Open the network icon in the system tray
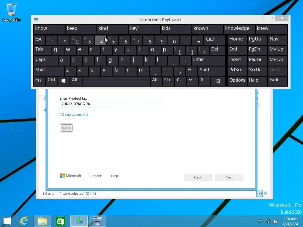Screen dimensions: 303x227 pos(268,221)
